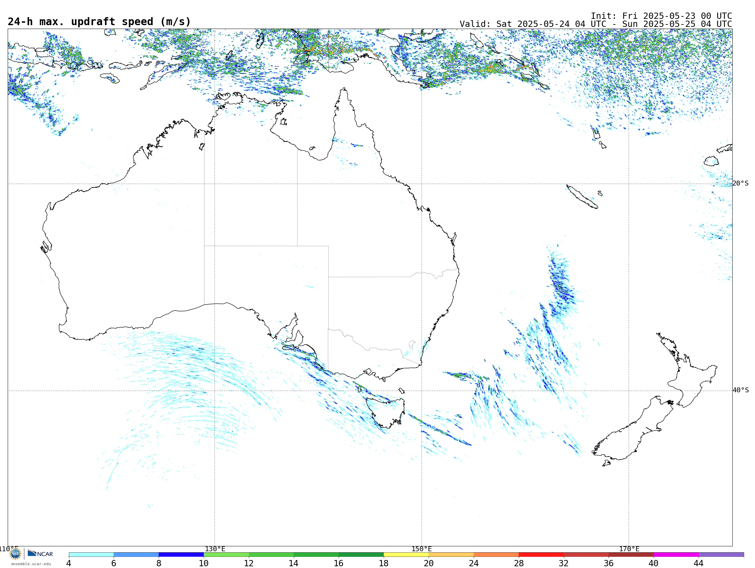Click the colorbar tick label '10'
Viewport: 755px width, 568px height.
(x=204, y=563)
